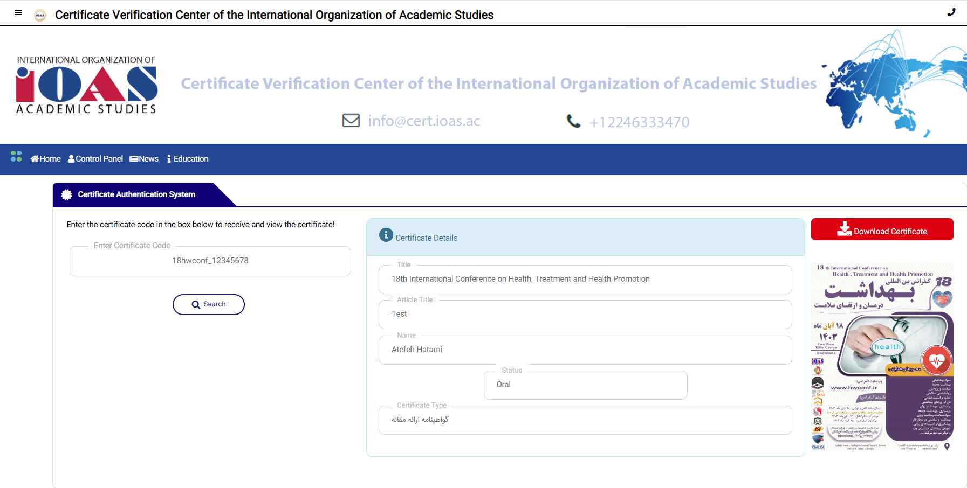Click the world map globe graphic
Viewport: 967px width, 488px height.
[894, 83]
